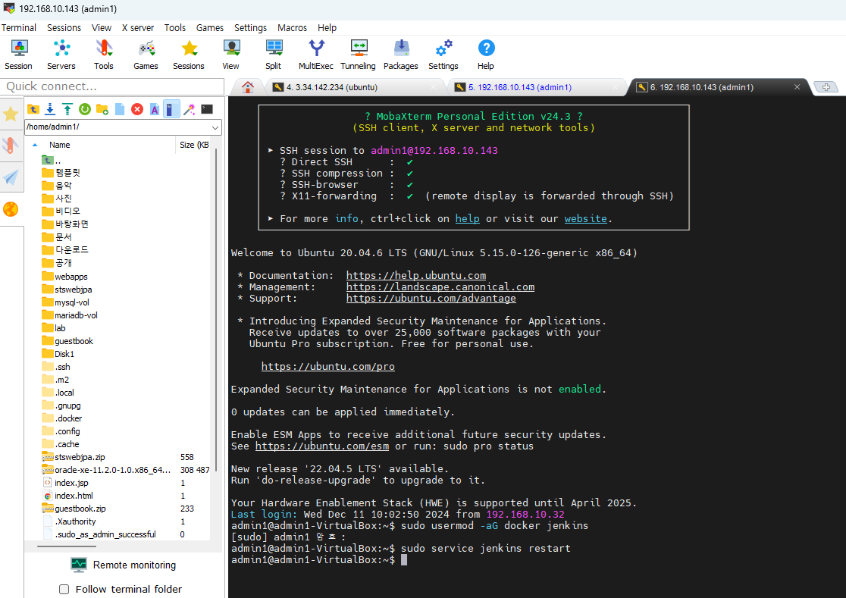
Task: Click the magic wand icon in SFTP toolbar
Action: pos(189,109)
